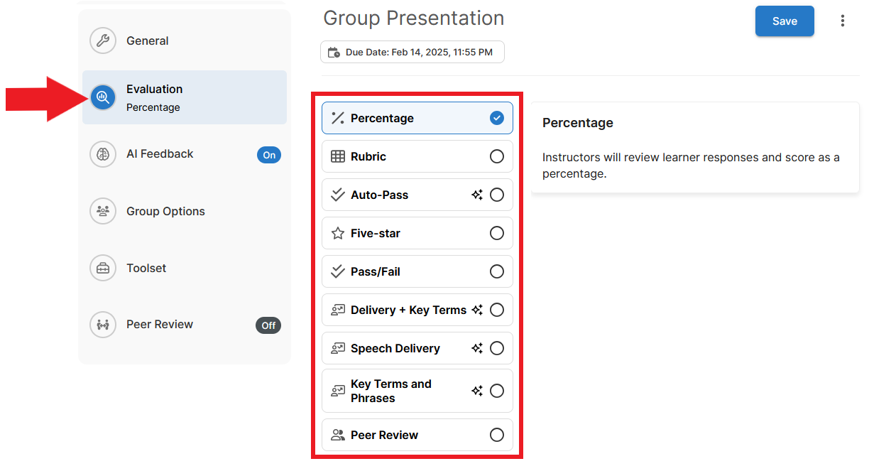The width and height of the screenshot is (869, 471).
Task: Click the Speech Delivery presenter icon
Action: [x=338, y=348]
